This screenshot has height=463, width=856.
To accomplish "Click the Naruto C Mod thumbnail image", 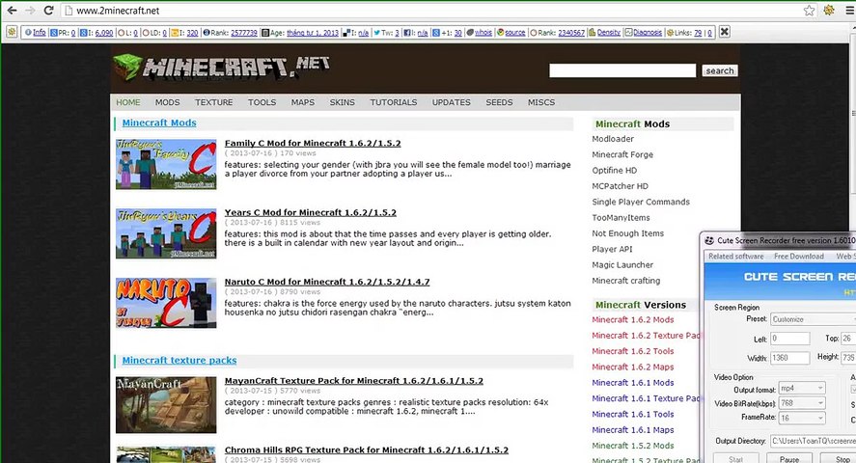I will [166, 303].
